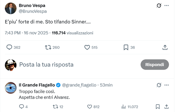Open more options on Il Grande Flagello's reply
175x112 pixels.
[167, 85]
